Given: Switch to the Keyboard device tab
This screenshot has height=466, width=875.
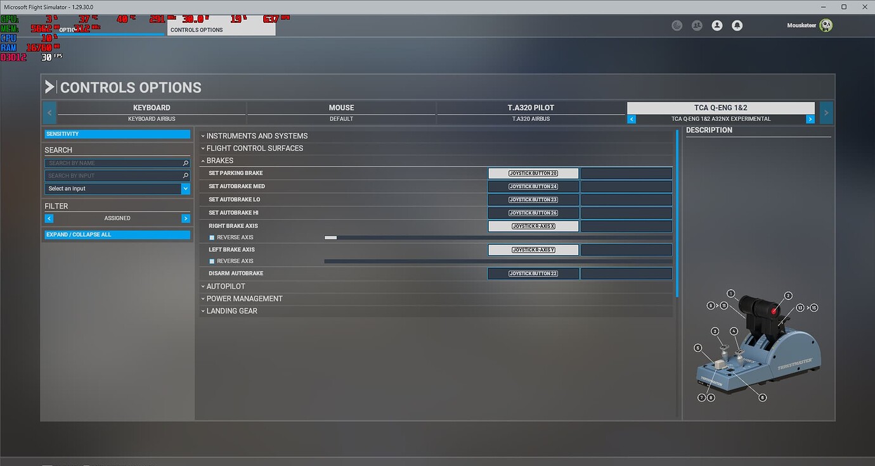Looking at the screenshot, I should click(x=152, y=108).
